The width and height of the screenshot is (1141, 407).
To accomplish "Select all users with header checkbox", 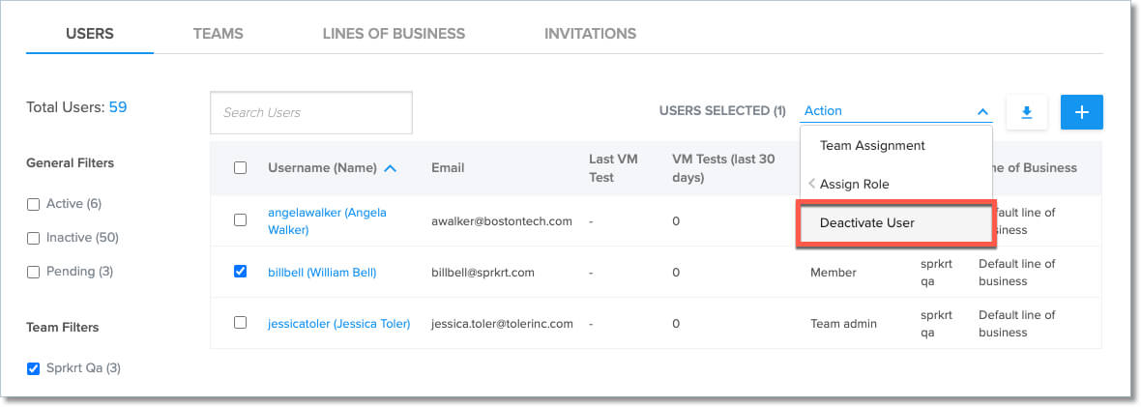I will tap(241, 168).
